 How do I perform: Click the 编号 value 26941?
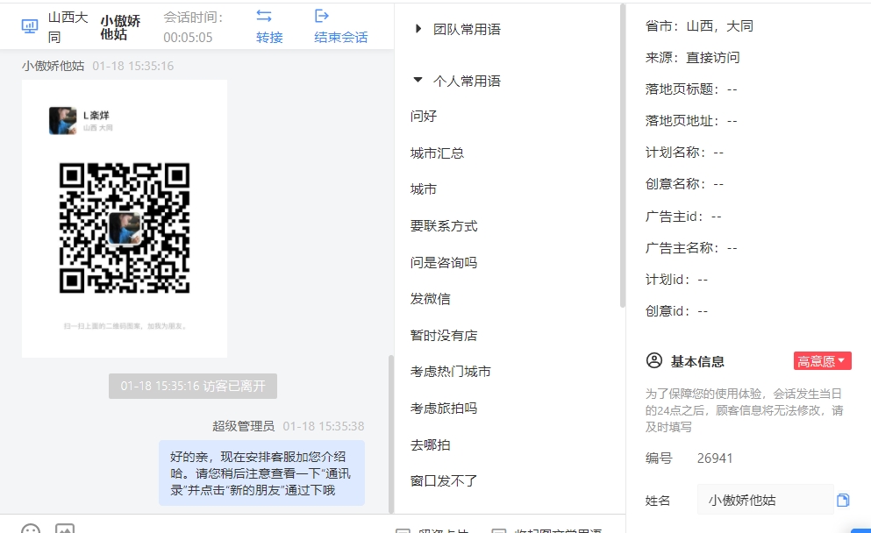point(715,458)
